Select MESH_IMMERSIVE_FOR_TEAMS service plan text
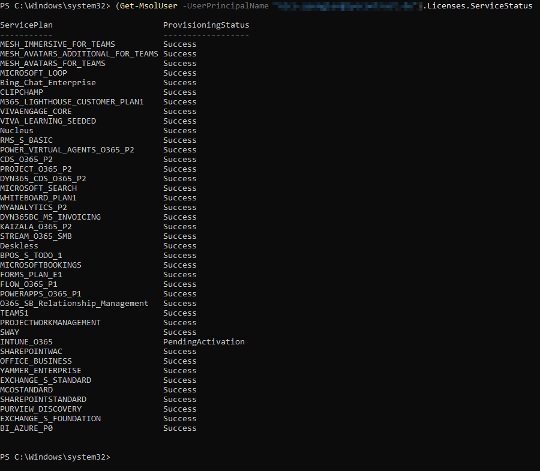This screenshot has height=471, width=540. coord(58,44)
